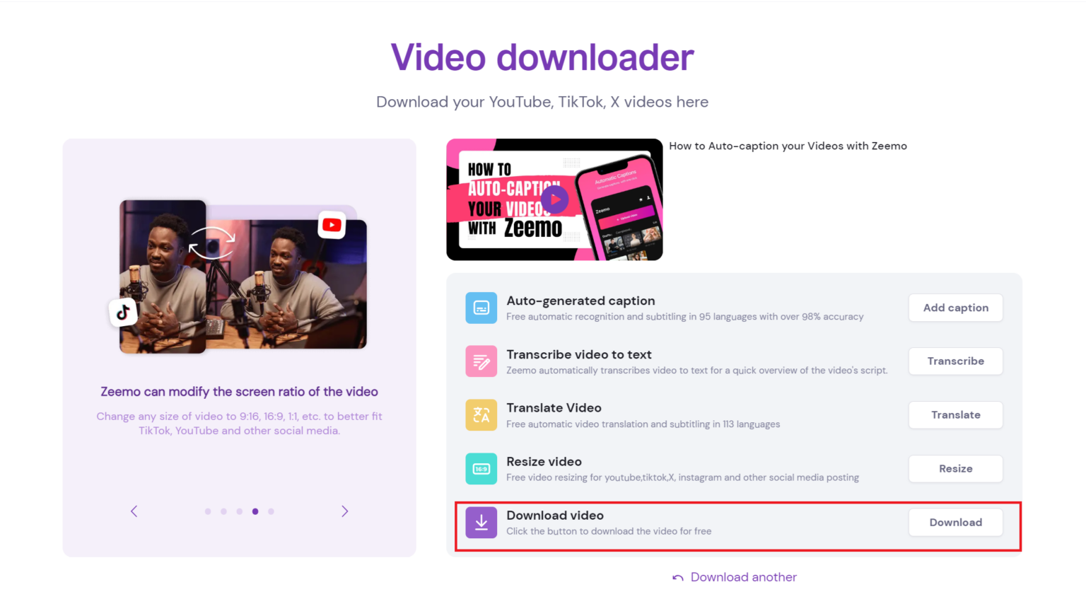Select the first carousel indicator dot
Image resolution: width=1086 pixels, height=604 pixels.
coord(208,511)
